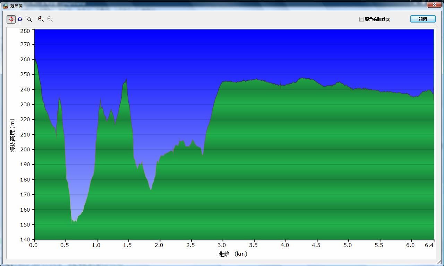Viewport: 444px width, 266px height.
Task: Click the 4.5 distance axis value
Action: (x=316, y=245)
